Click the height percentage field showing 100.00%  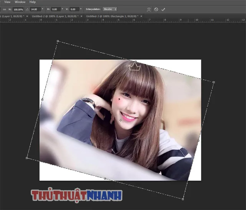point(18,9)
